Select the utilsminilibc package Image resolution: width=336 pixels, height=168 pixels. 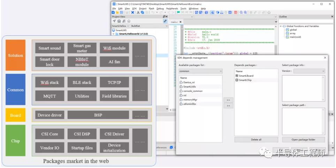(190, 104)
